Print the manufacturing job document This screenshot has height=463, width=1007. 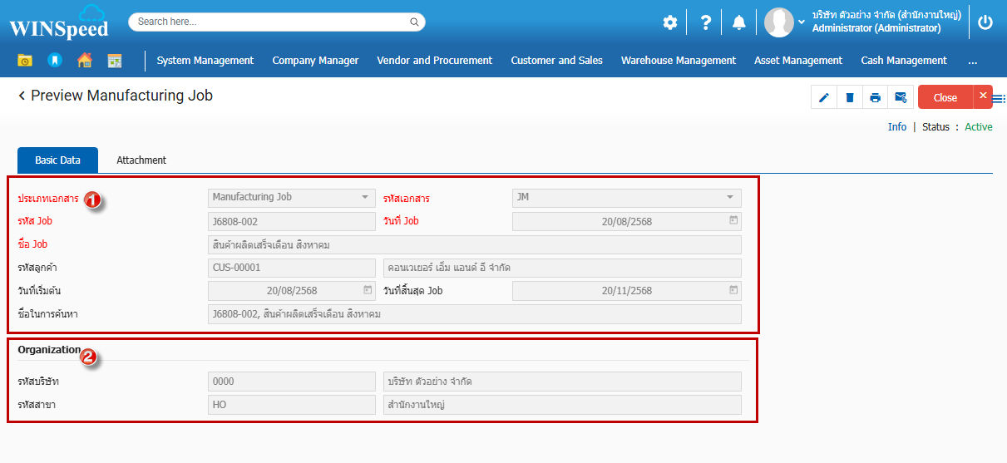(x=875, y=97)
